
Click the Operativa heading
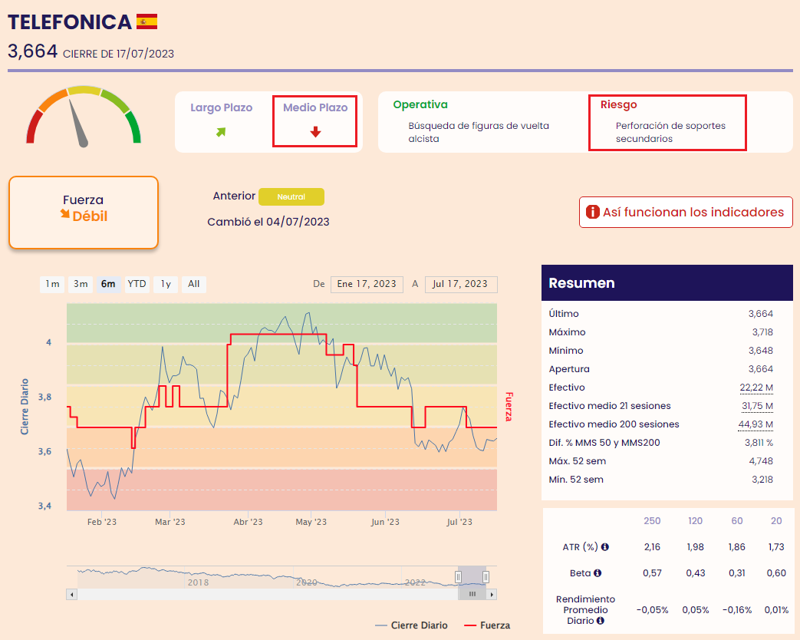click(x=420, y=104)
